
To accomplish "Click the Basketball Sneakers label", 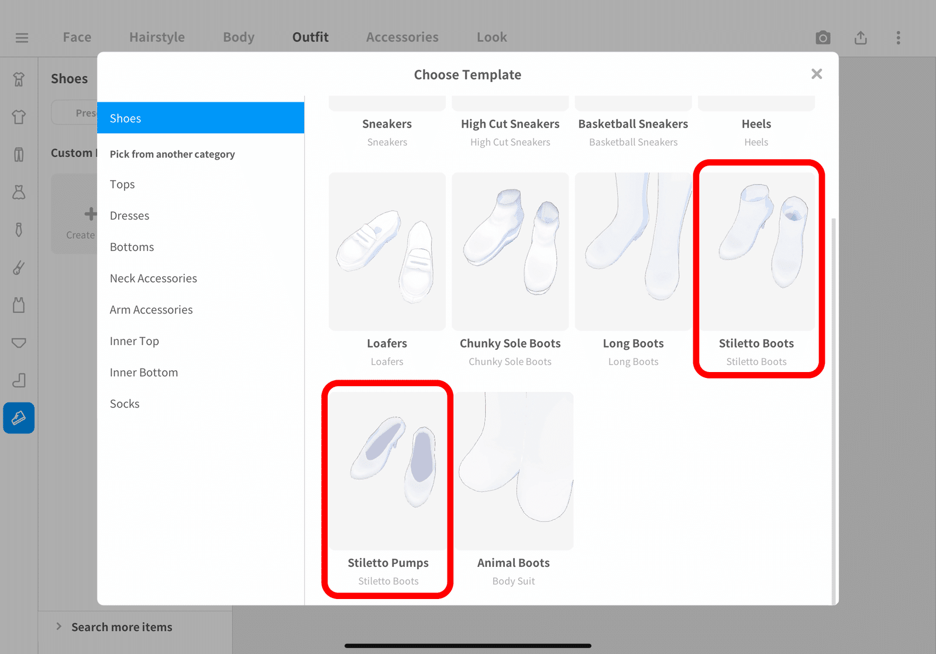I will coord(634,124).
